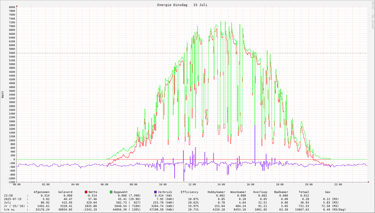
Task: Click the Badkamer column header
Action: click(x=281, y=192)
